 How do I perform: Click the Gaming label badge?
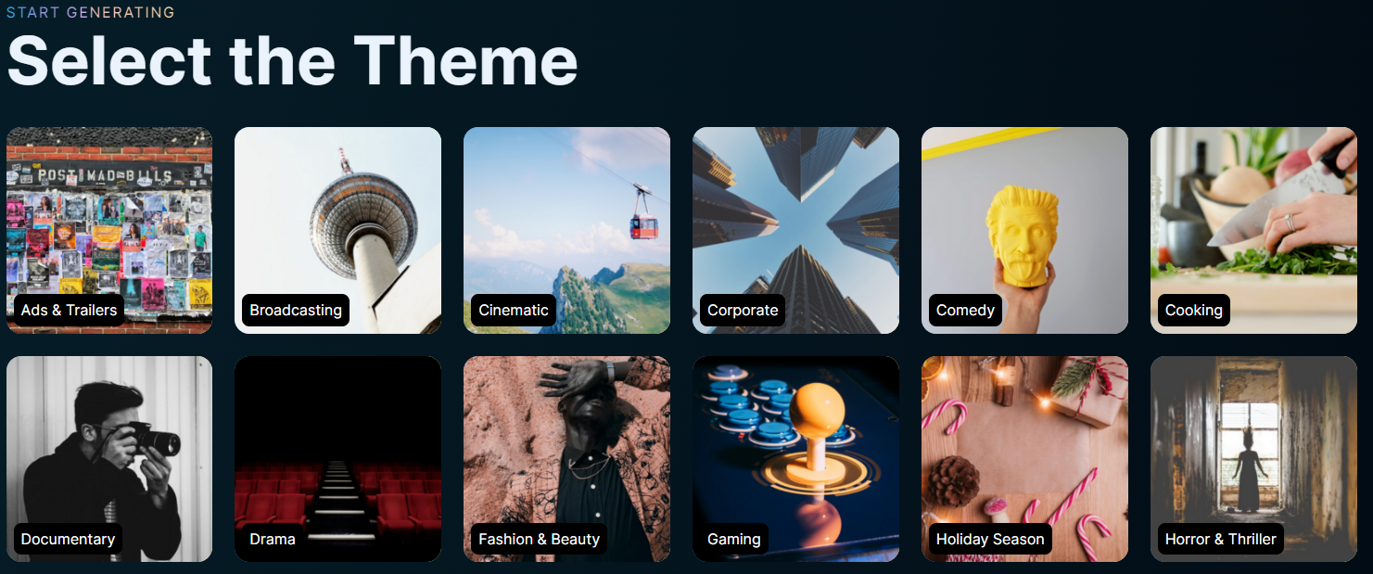[x=734, y=539]
